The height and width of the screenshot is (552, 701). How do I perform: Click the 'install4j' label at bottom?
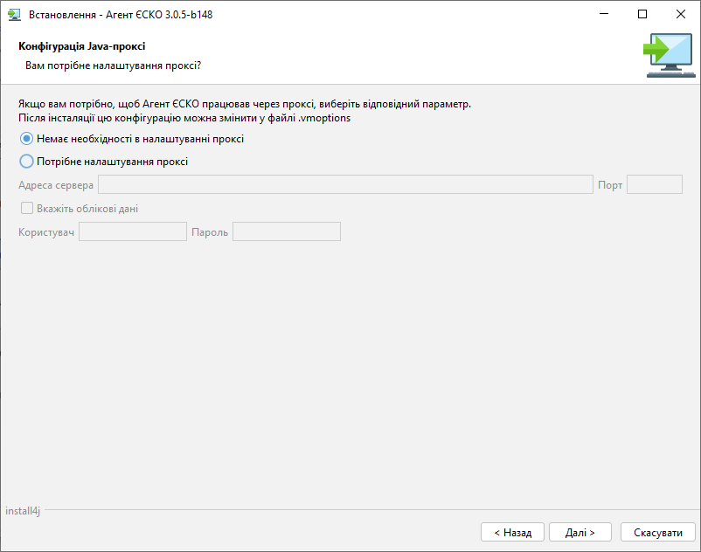pyautogui.click(x=23, y=510)
